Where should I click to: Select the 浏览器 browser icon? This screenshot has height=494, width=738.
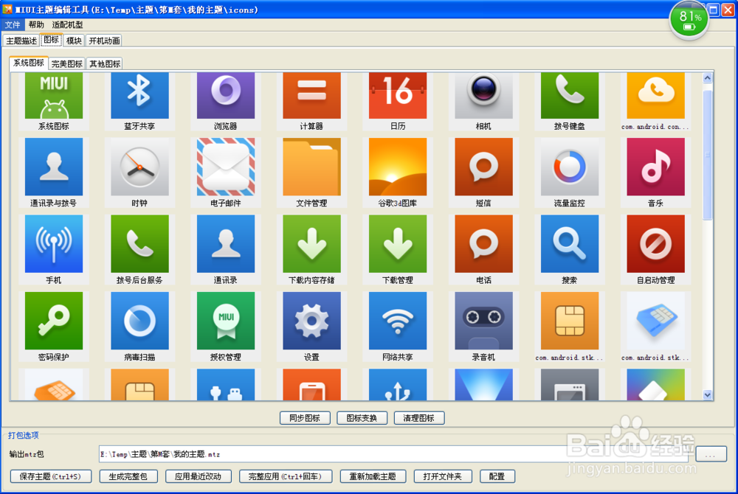[x=226, y=95]
